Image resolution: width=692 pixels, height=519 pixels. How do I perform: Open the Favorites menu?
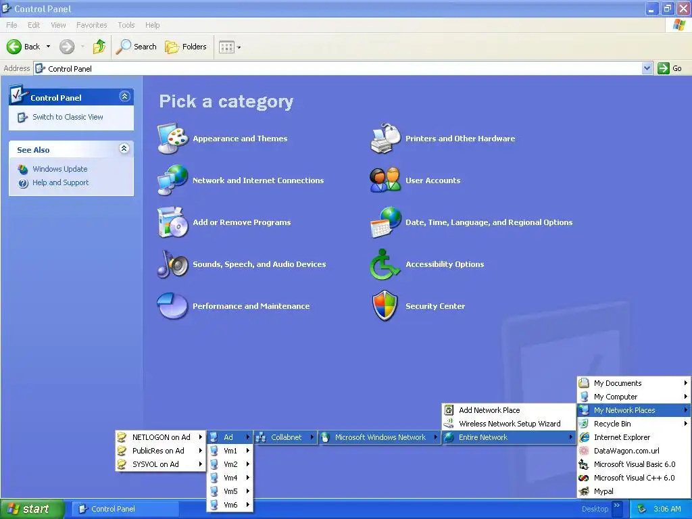click(91, 25)
